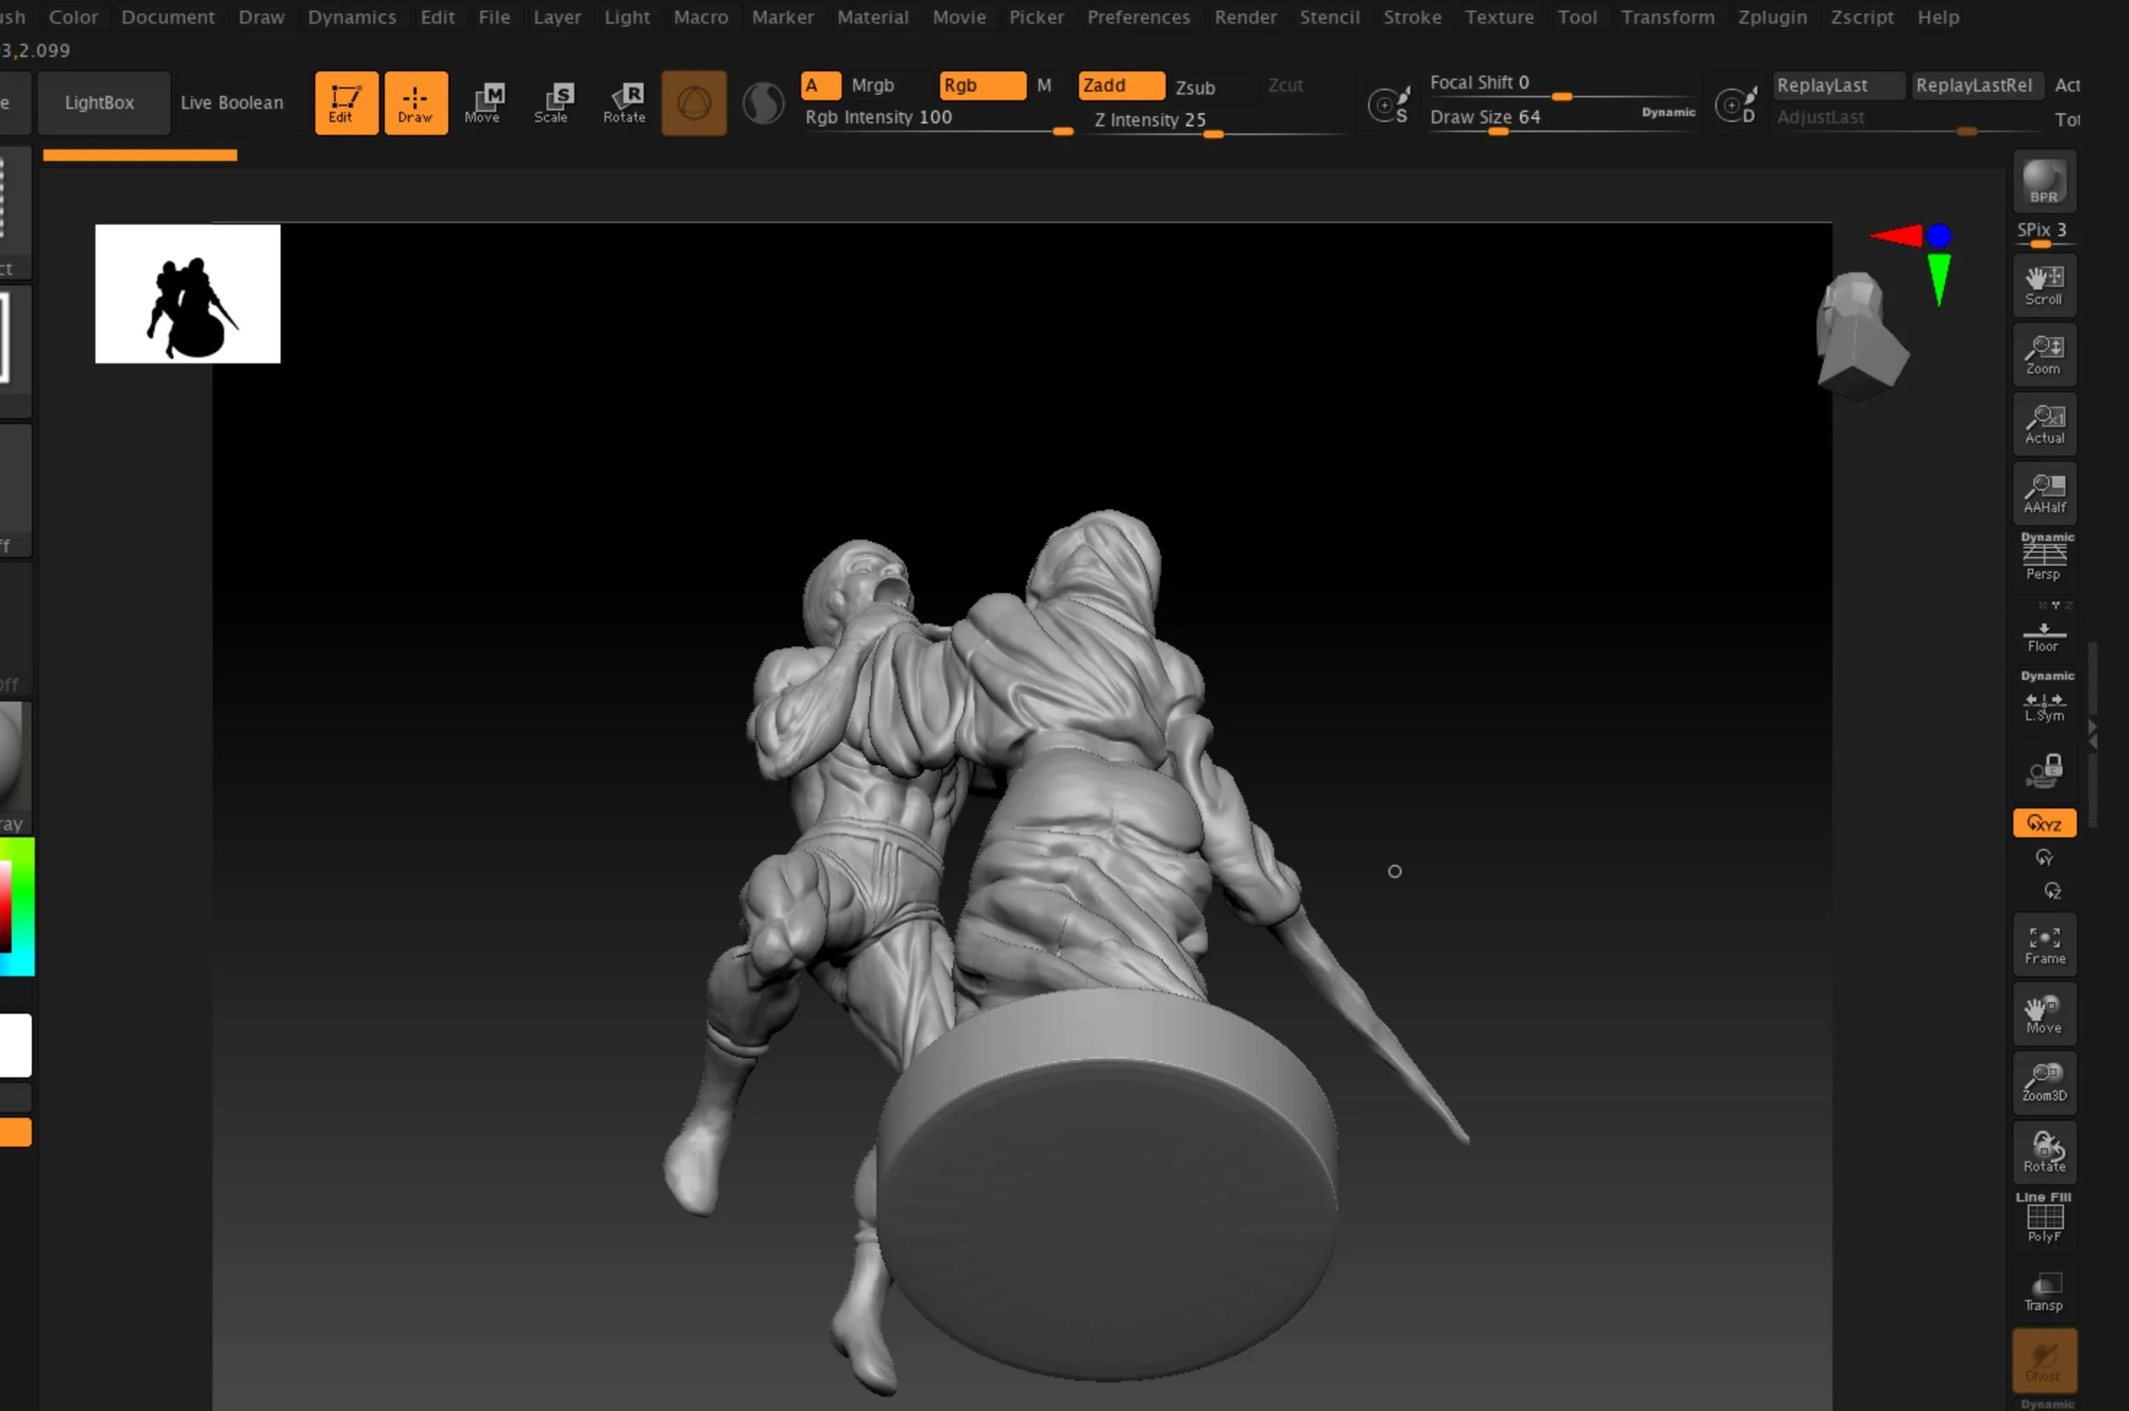2129x1411 pixels.
Task: Toggle the Floor grid display
Action: [x=2044, y=637]
